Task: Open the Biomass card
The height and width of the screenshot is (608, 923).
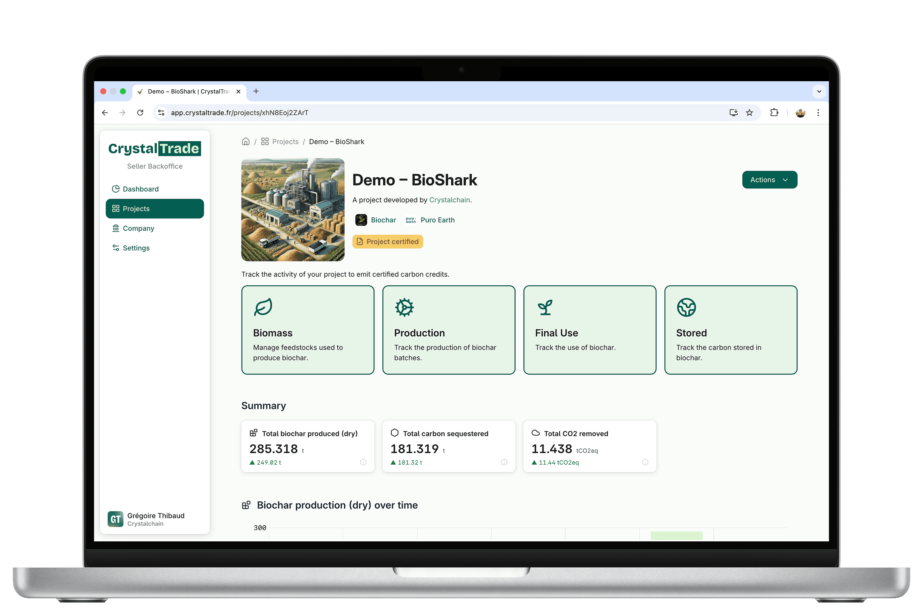Action: pyautogui.click(x=308, y=330)
